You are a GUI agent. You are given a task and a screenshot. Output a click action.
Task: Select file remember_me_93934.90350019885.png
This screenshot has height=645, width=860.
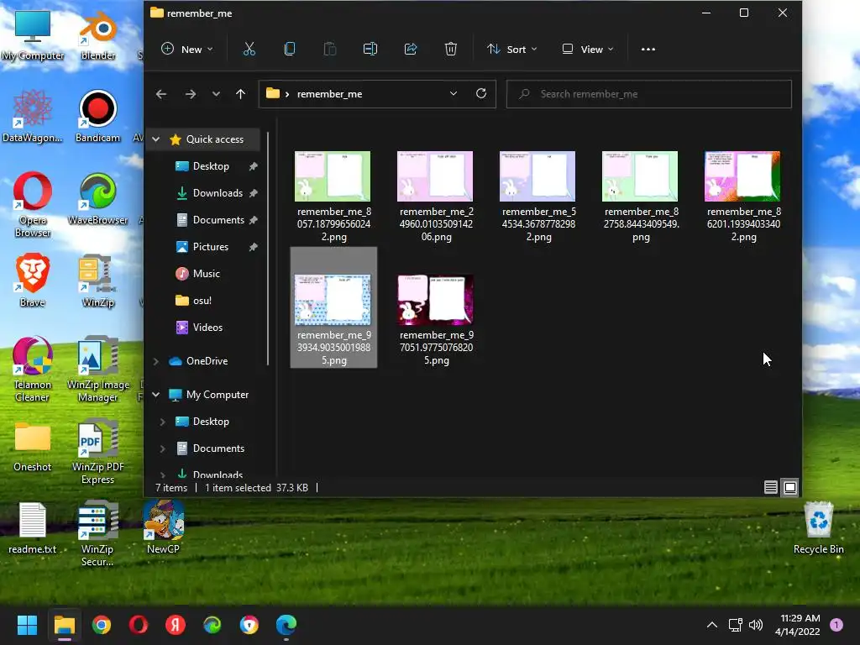[333, 307]
